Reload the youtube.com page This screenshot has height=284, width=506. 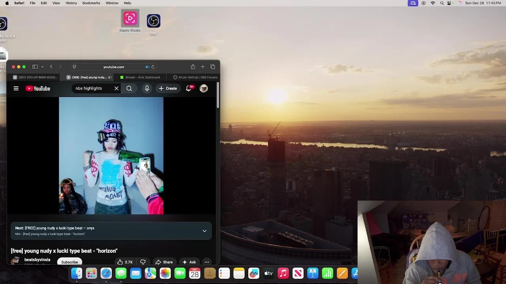[x=153, y=67]
